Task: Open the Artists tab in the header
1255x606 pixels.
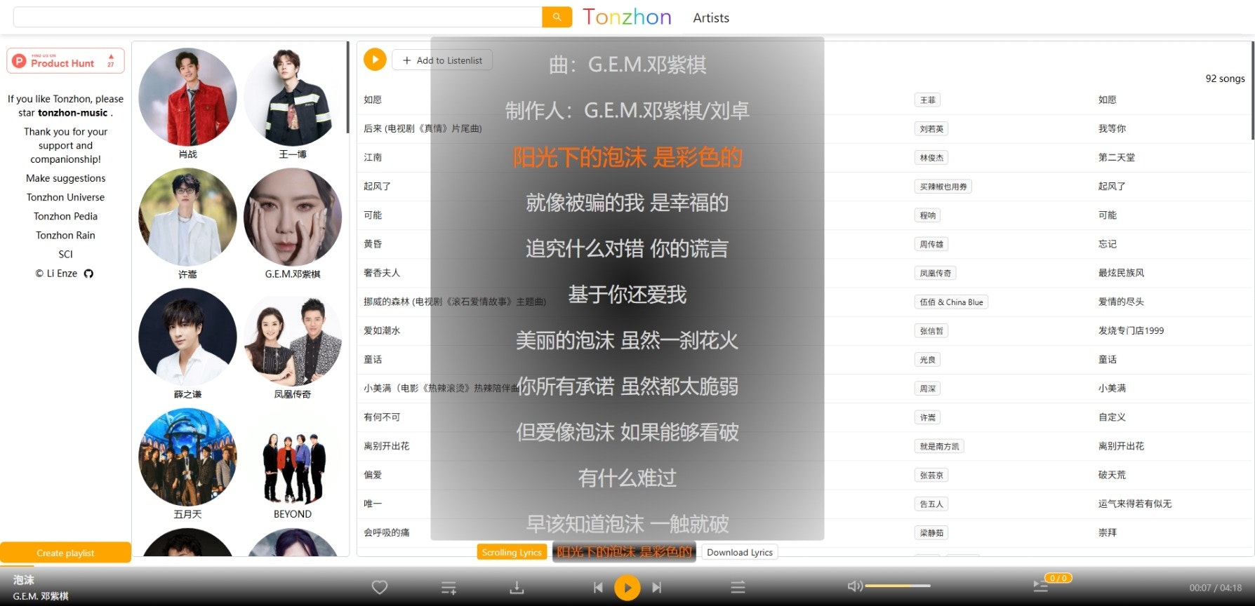Action: coord(711,18)
